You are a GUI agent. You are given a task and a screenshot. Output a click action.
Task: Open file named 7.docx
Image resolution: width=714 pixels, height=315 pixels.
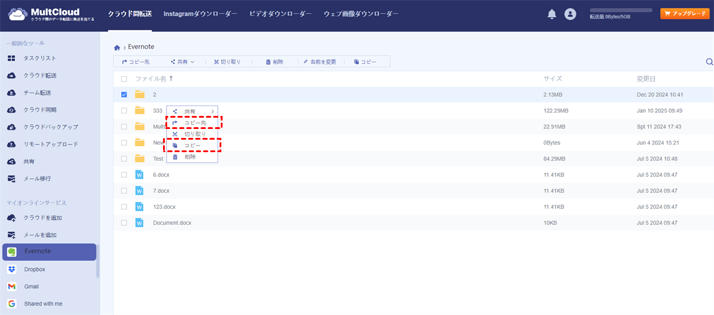(161, 191)
